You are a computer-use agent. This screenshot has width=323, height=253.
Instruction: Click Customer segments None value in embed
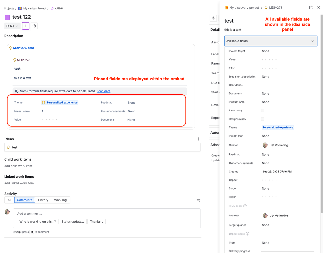[x=131, y=111]
